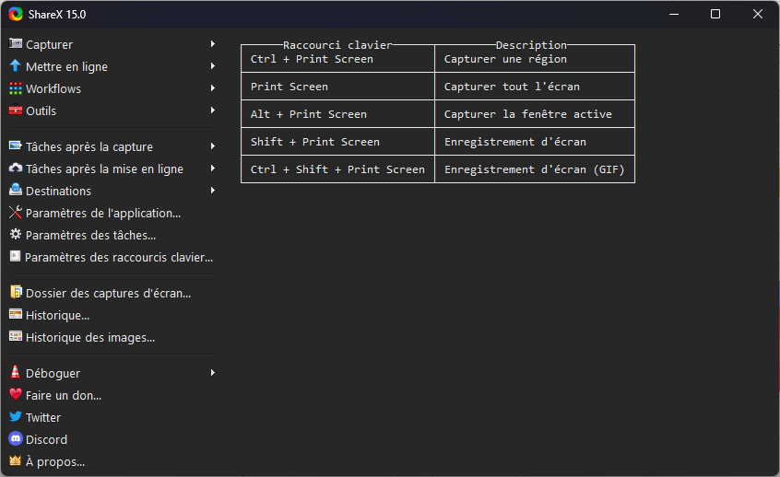780x477 pixels.
Task: Maximize the ShareX window
Action: click(715, 14)
